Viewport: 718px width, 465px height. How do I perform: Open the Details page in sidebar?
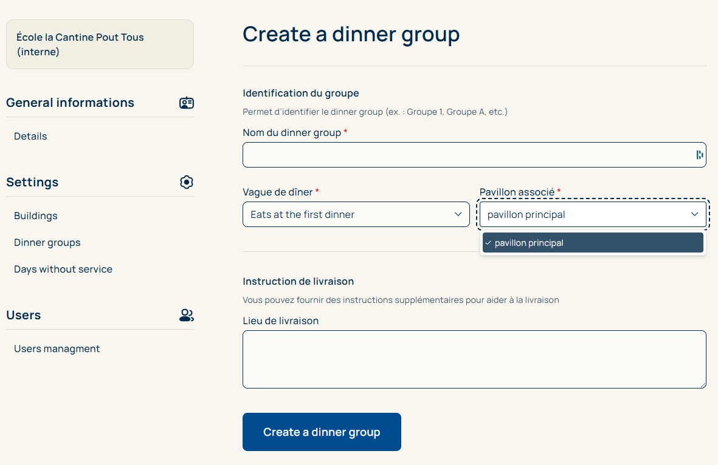[x=30, y=136]
